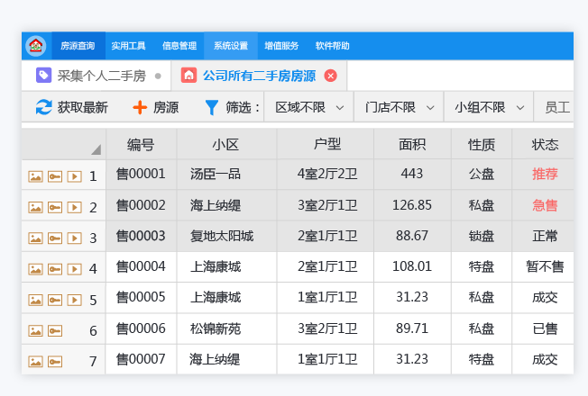Sort by the 面积 column header
This screenshot has width=588, height=396.
click(x=412, y=144)
